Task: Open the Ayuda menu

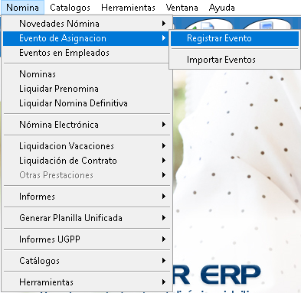Action: 221,8
